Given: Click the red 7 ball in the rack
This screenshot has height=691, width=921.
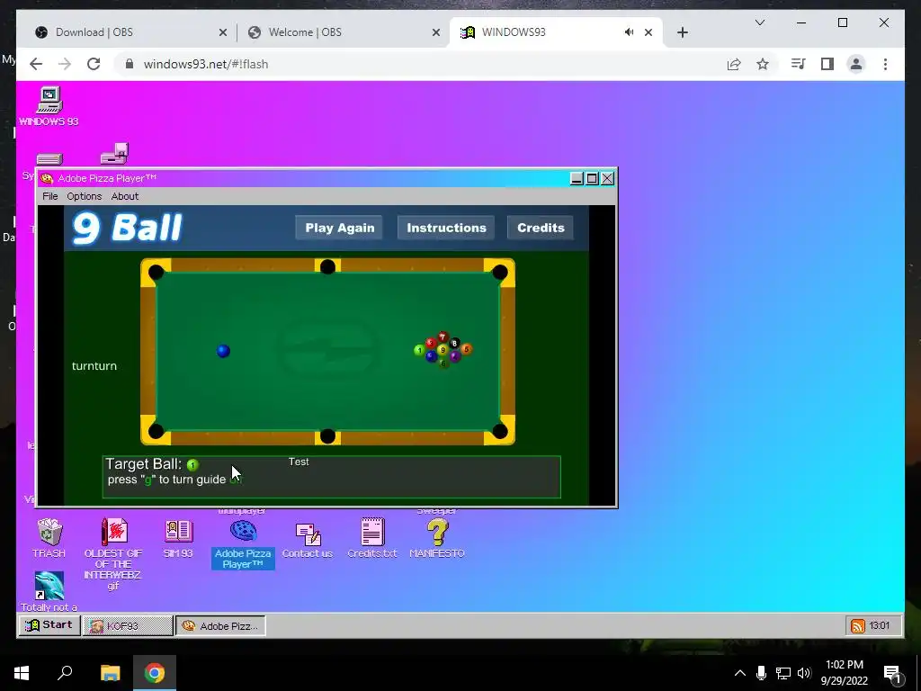Looking at the screenshot, I should click(443, 337).
